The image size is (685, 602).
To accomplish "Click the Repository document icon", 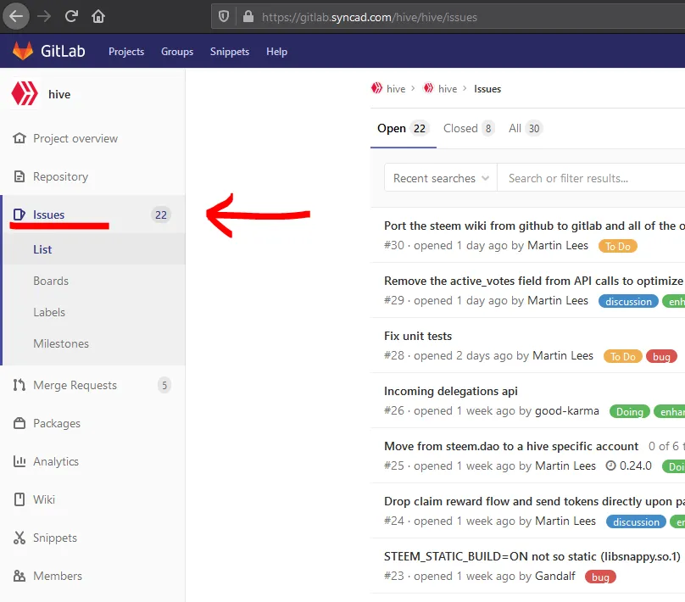I will [19, 176].
